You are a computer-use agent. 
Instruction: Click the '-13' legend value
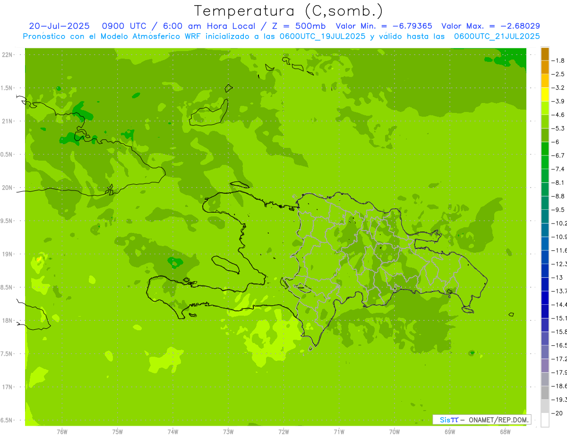pyautogui.click(x=557, y=277)
